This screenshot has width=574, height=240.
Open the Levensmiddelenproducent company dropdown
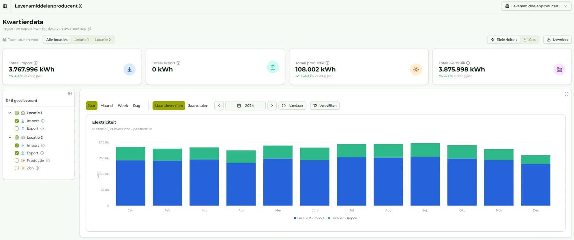click(536, 6)
